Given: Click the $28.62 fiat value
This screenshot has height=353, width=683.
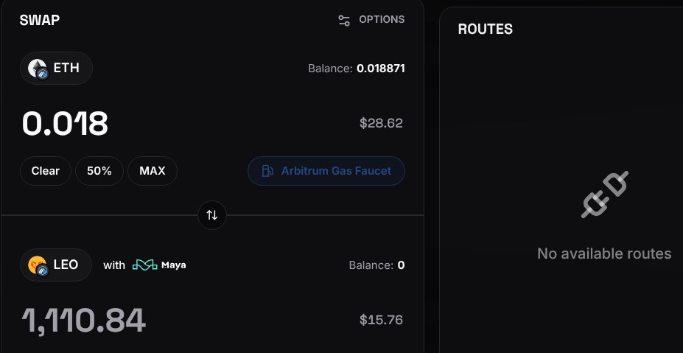Looking at the screenshot, I should [381, 123].
